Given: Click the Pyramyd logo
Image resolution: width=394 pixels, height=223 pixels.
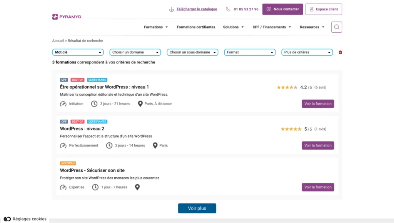Looking at the screenshot, I should [x=67, y=17].
